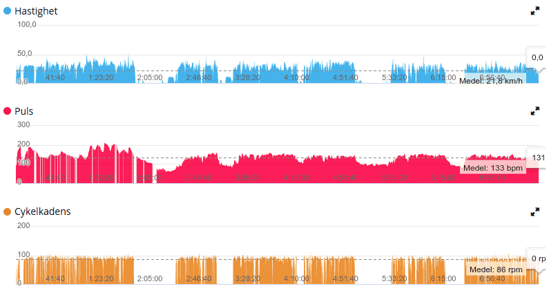Image resolution: width=558 pixels, height=293 pixels.
Task: Click the 300 axis label on Puls chart
Action: 23,124
